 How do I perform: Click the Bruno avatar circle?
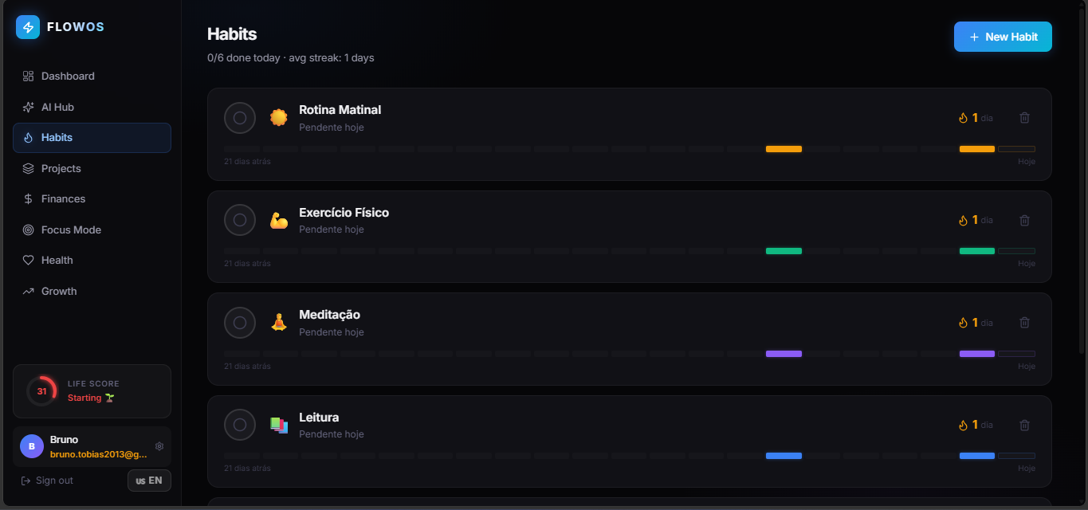pyautogui.click(x=32, y=446)
